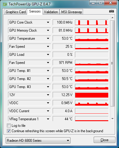The height and width of the screenshot is (148, 119).
Task: Select the MSI Giveaway tab
Action: click(x=71, y=12)
